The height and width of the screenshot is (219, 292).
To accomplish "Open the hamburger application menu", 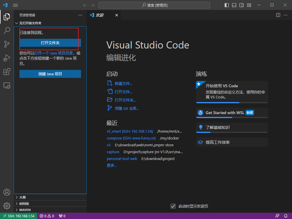I will [x=15, y=5].
